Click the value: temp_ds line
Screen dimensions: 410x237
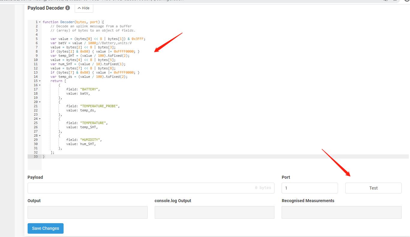(x=81, y=110)
